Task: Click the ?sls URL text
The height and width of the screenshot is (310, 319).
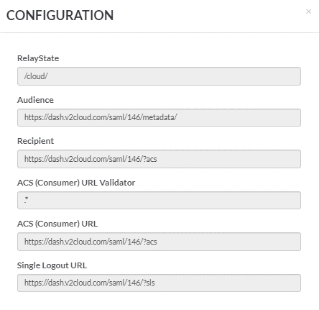Action: (90, 283)
